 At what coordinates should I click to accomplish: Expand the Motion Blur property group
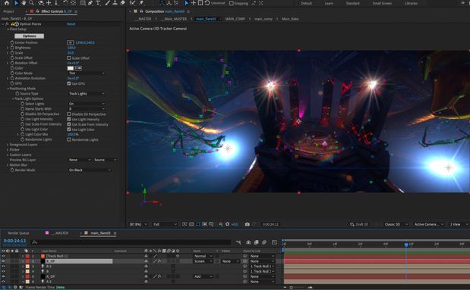(x=8, y=165)
